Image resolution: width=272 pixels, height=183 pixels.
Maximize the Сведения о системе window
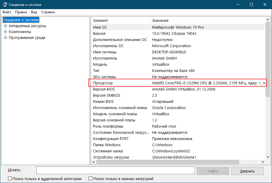tap(251, 5)
